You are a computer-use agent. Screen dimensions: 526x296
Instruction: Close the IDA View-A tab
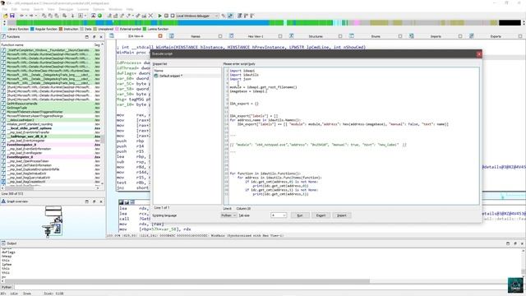click(x=160, y=36)
